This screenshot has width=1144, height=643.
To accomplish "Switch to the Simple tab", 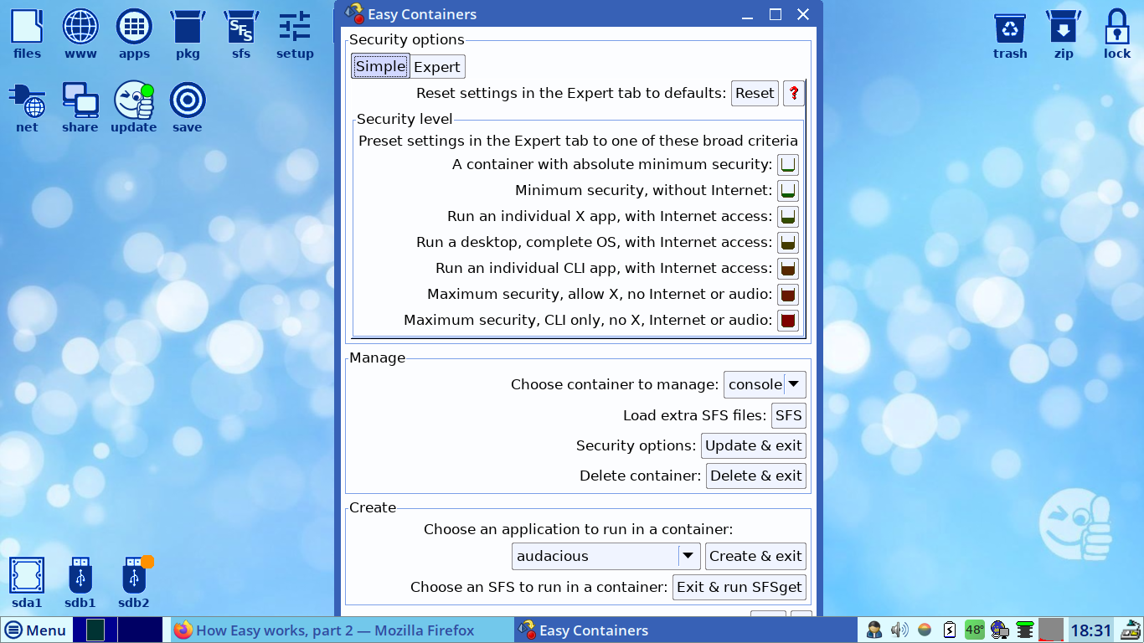I will [x=381, y=67].
